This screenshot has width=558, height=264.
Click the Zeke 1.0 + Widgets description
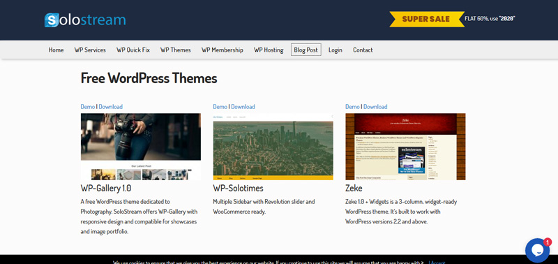pos(401,212)
